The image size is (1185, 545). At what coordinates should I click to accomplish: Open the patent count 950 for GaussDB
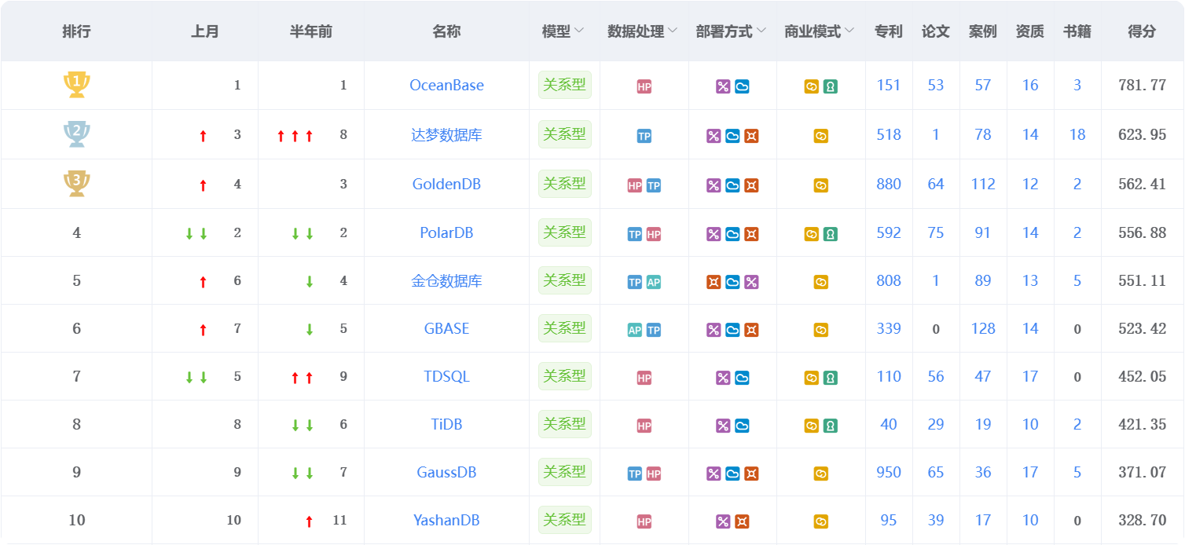click(x=889, y=472)
